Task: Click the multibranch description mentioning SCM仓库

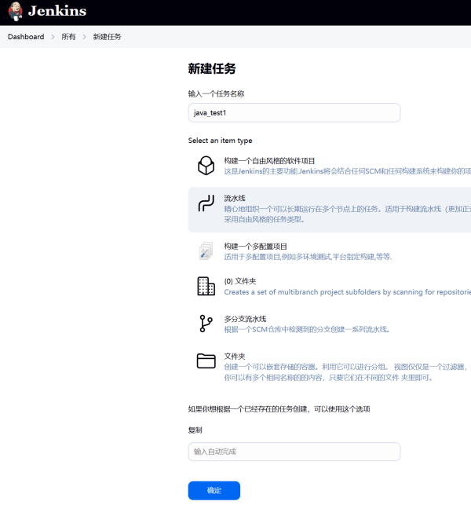Action: point(307,329)
